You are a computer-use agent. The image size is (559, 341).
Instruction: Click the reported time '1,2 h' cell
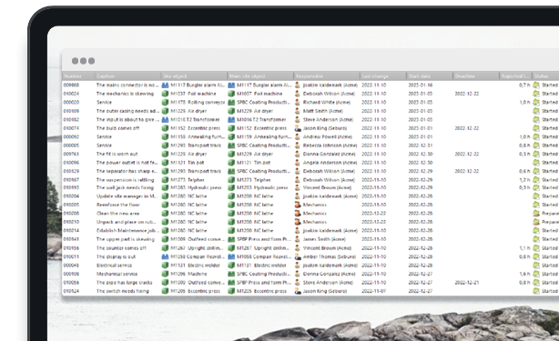(x=524, y=180)
